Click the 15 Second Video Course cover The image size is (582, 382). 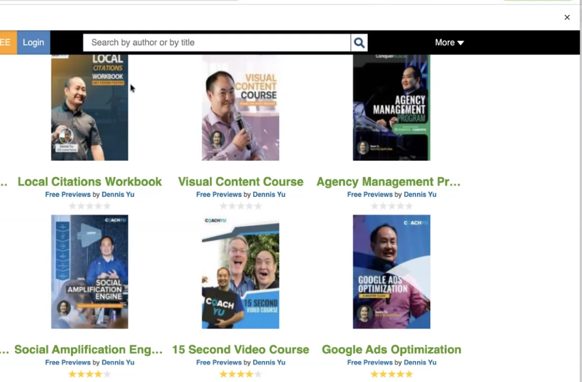pos(240,271)
